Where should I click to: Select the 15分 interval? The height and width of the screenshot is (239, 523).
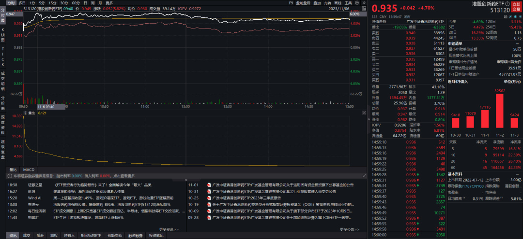click(52, 3)
